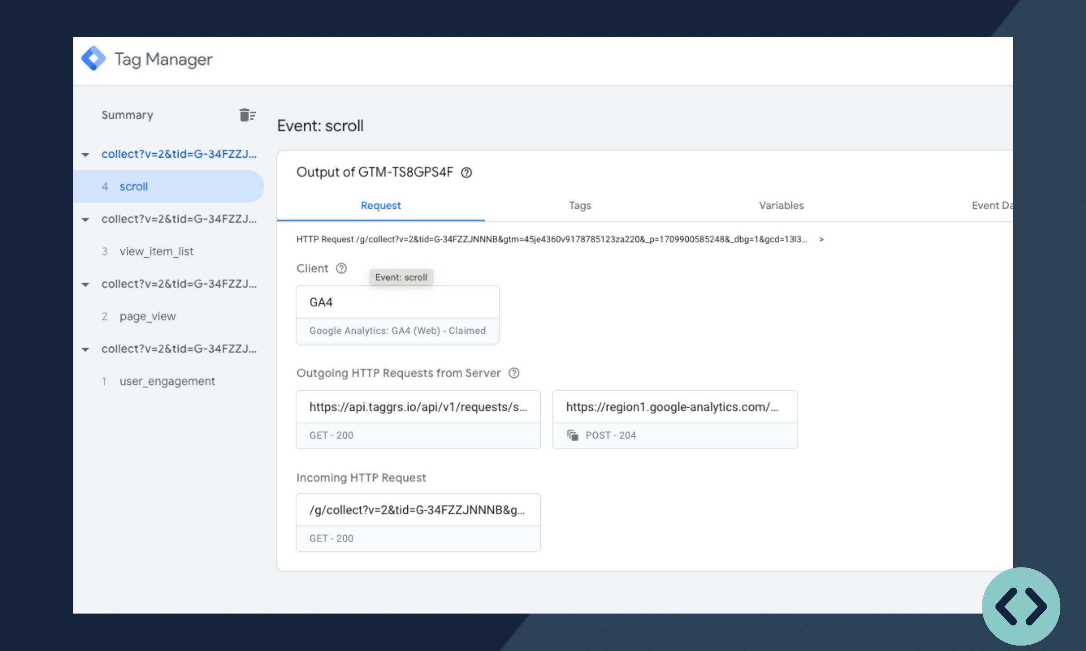
Task: Click the Tag Manager title text
Action: click(x=163, y=59)
